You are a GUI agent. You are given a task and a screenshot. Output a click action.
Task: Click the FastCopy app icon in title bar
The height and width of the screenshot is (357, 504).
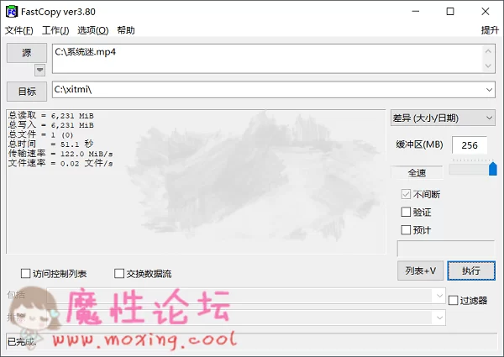(12, 12)
